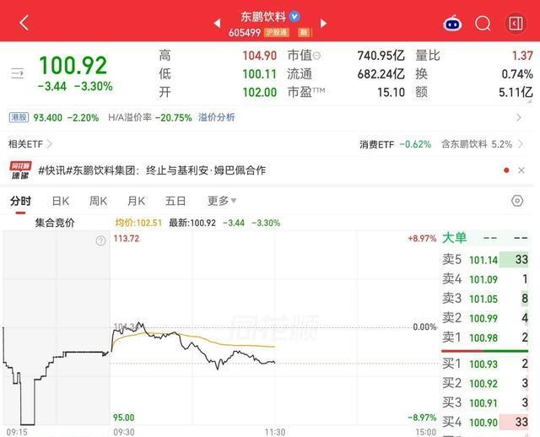Tap 均价:102.51 average price label

(138, 223)
